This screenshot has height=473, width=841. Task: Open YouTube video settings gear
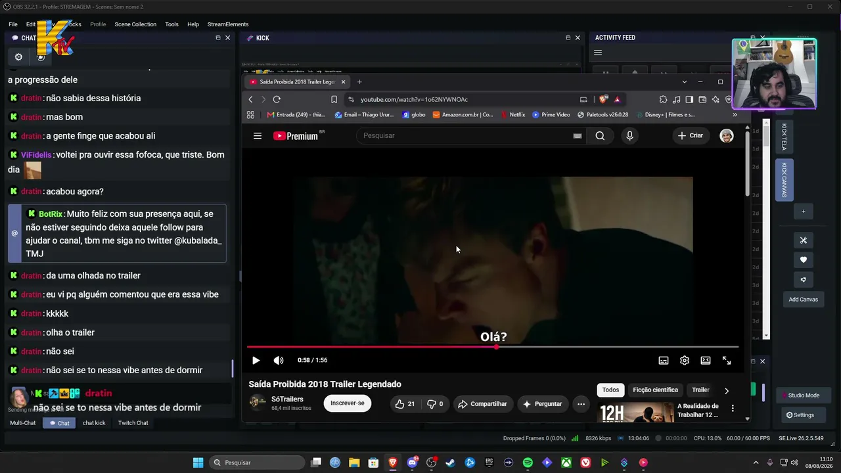[x=685, y=360]
